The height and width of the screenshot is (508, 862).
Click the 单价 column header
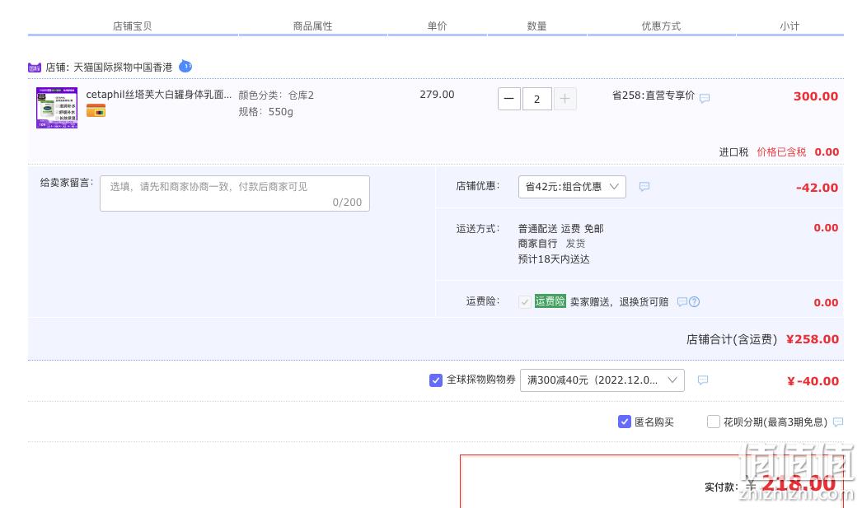click(437, 26)
